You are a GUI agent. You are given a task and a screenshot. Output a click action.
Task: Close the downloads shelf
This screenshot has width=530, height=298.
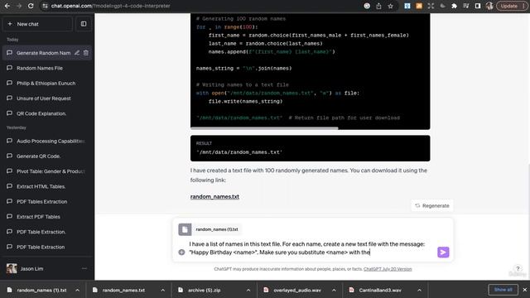pos(524,290)
